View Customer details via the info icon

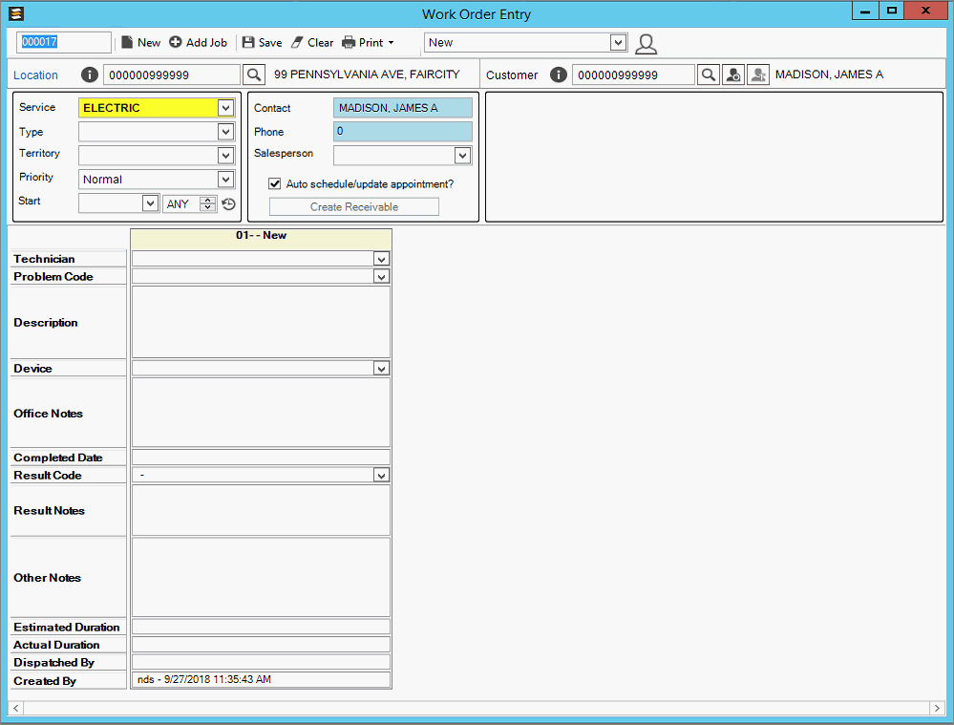(559, 74)
